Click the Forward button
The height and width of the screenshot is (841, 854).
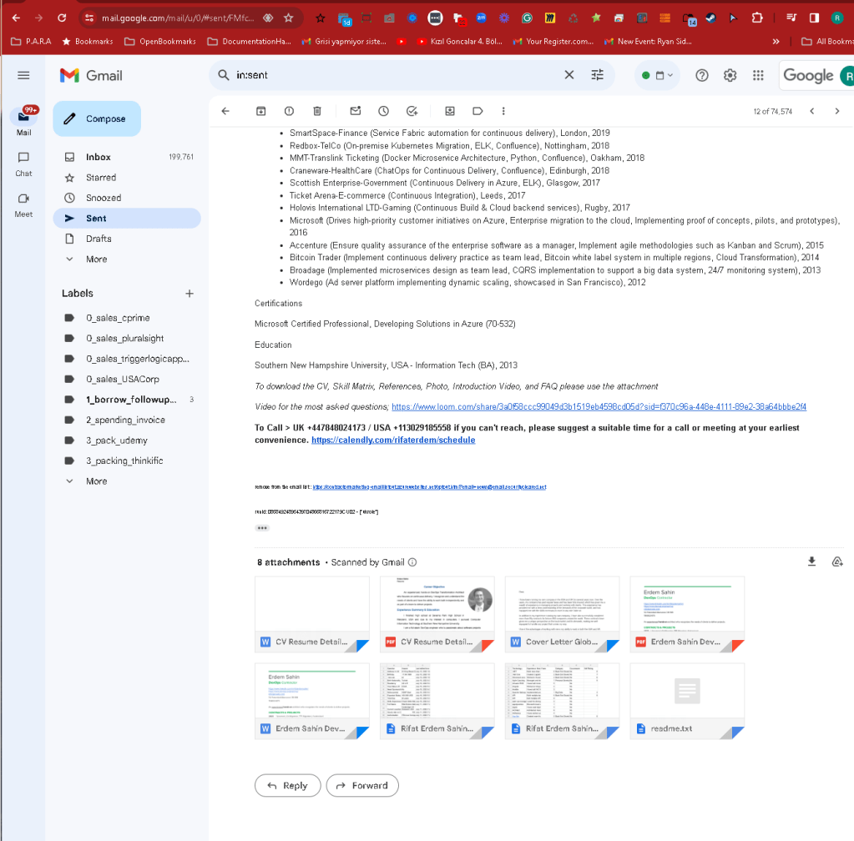[x=362, y=785]
